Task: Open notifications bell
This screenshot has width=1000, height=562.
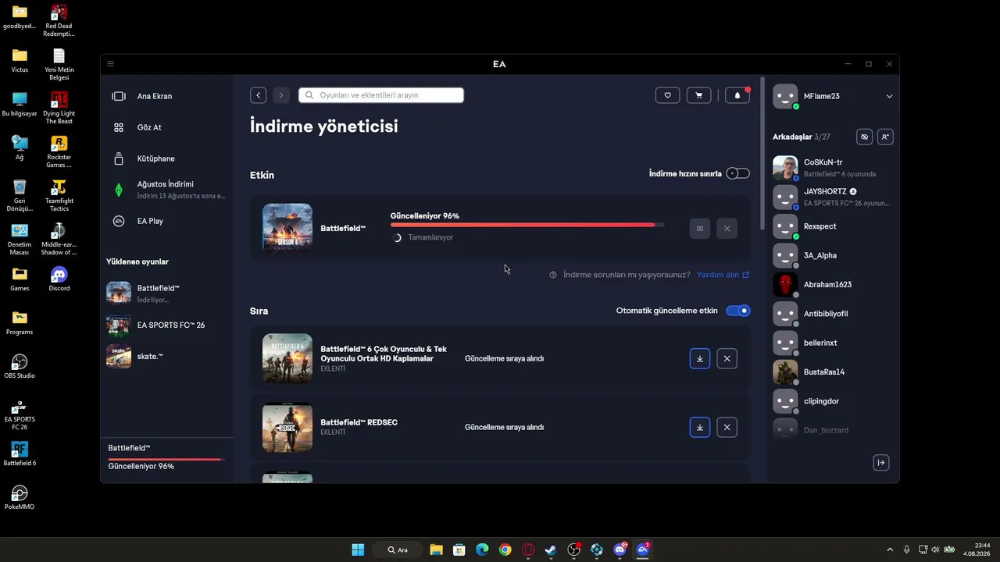Action: click(737, 95)
